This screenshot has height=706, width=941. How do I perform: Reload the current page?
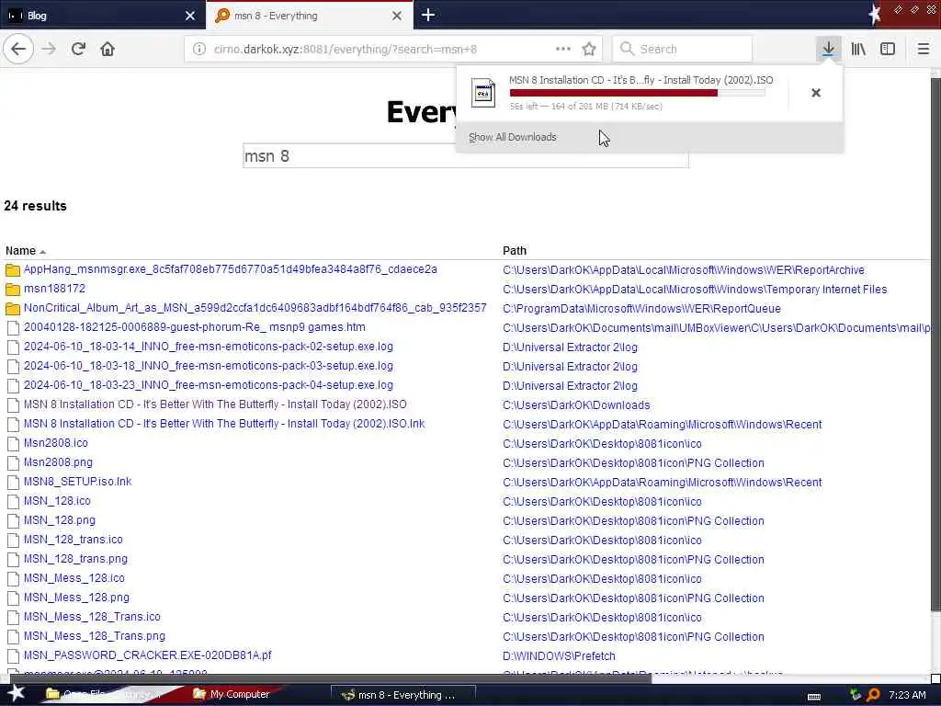(78, 50)
